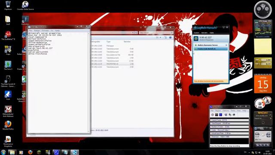Open Explorer address bar history dropdown
This screenshot has height=155, width=275.
[133, 33]
